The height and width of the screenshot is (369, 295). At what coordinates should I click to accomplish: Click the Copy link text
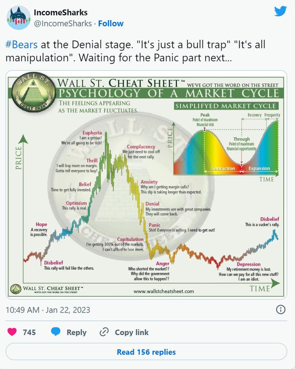132,332
